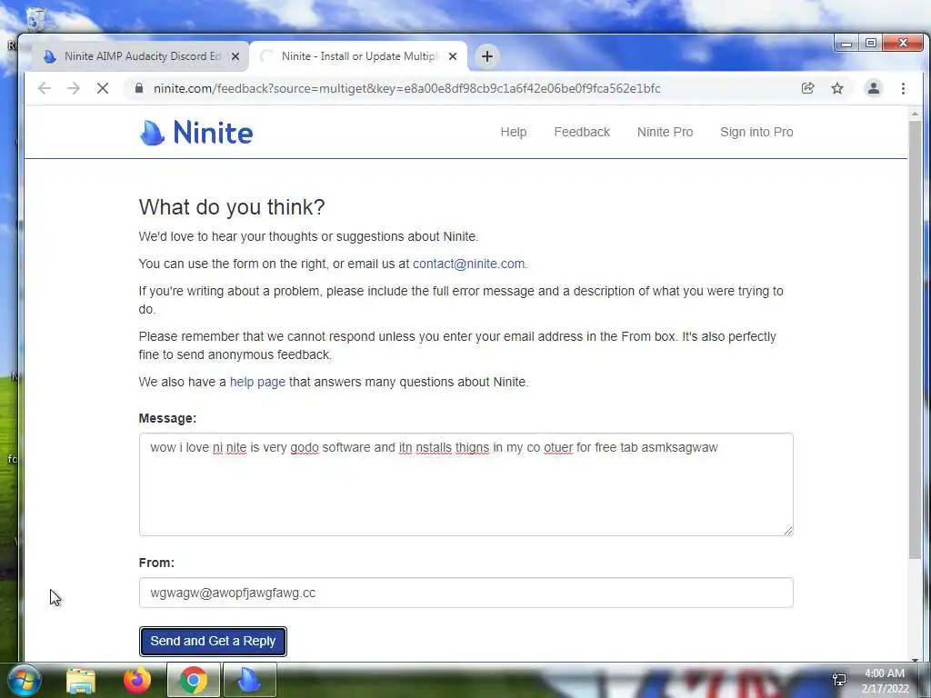Open a new tab with plus button
The height and width of the screenshot is (698, 931).
(x=487, y=56)
